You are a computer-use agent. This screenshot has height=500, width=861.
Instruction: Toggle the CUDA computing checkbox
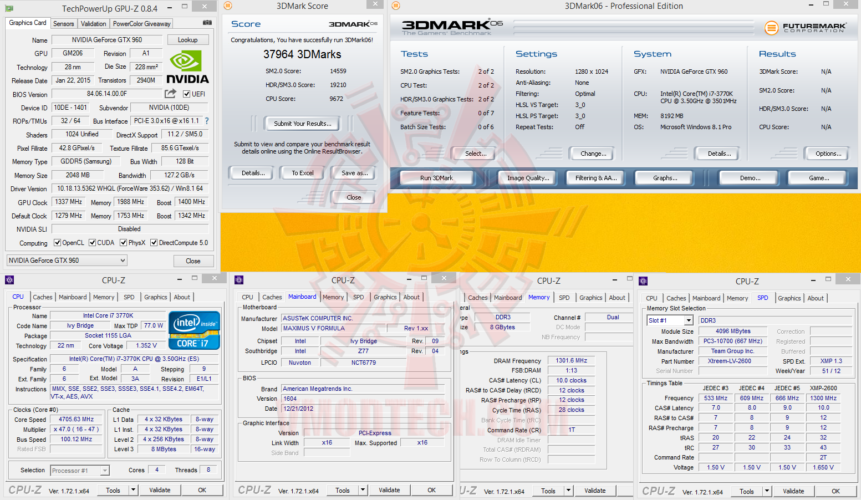point(92,243)
